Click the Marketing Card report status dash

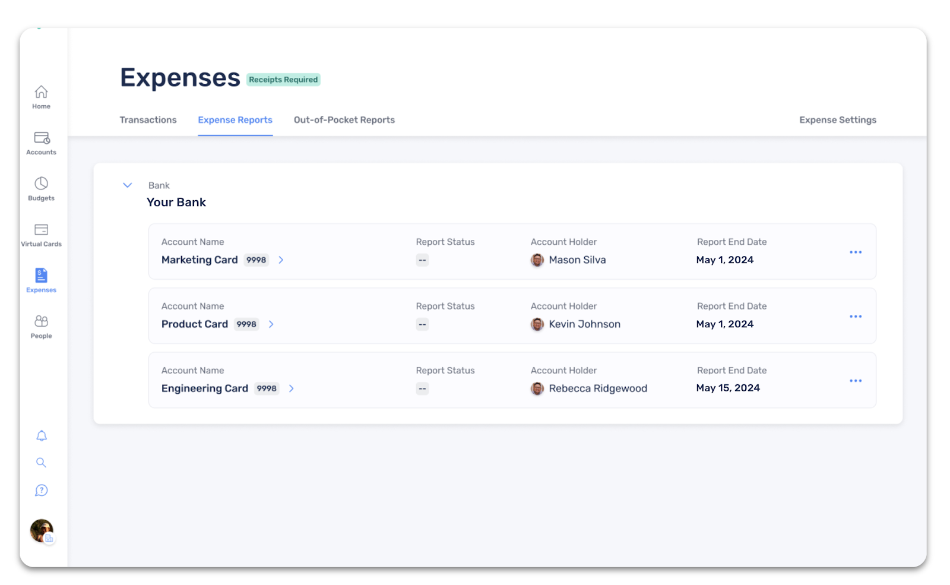[x=422, y=260]
